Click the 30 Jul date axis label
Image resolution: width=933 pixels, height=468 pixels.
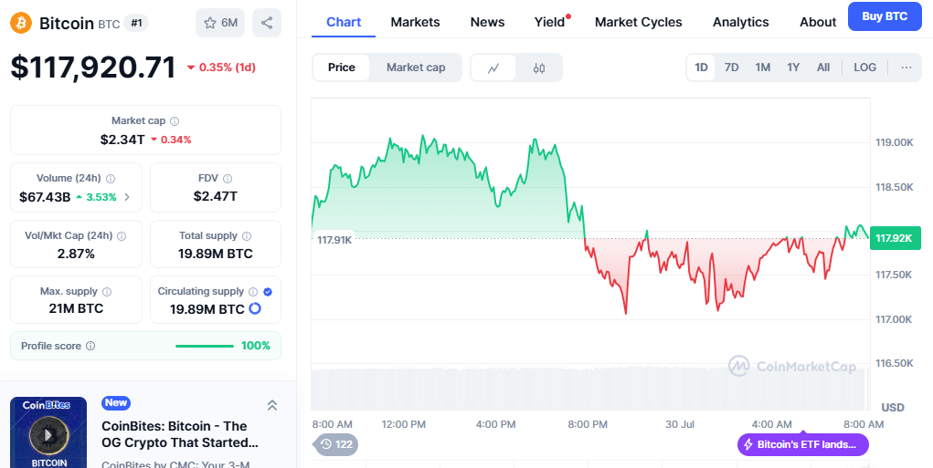point(680,424)
